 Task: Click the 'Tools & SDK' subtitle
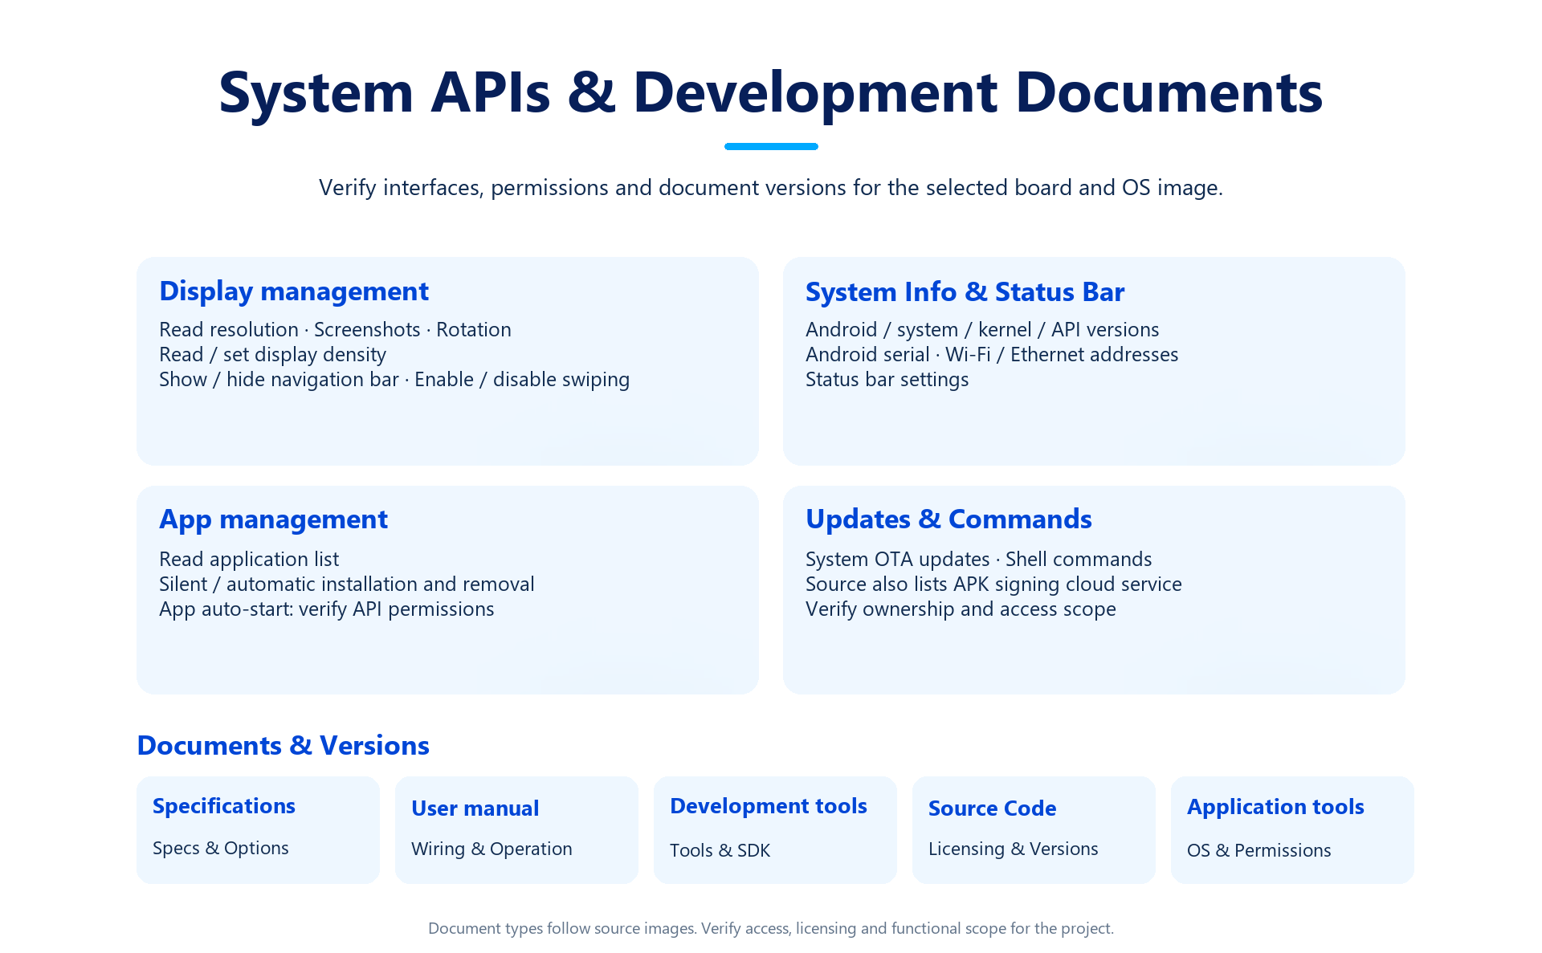click(720, 851)
